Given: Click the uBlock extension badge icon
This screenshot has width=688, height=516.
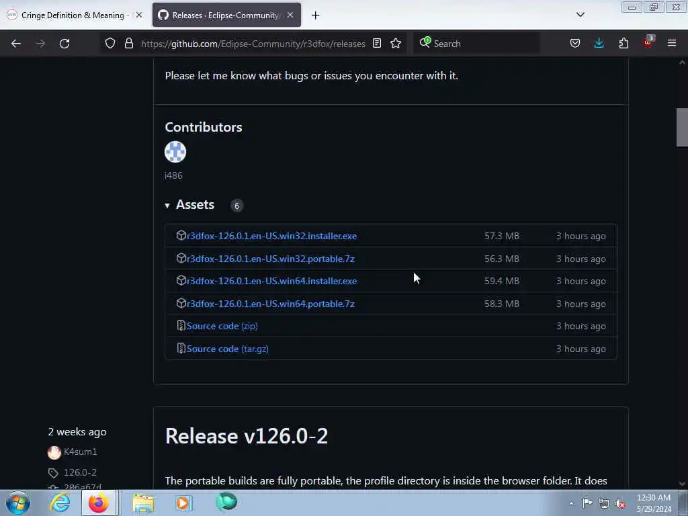Looking at the screenshot, I should (648, 42).
